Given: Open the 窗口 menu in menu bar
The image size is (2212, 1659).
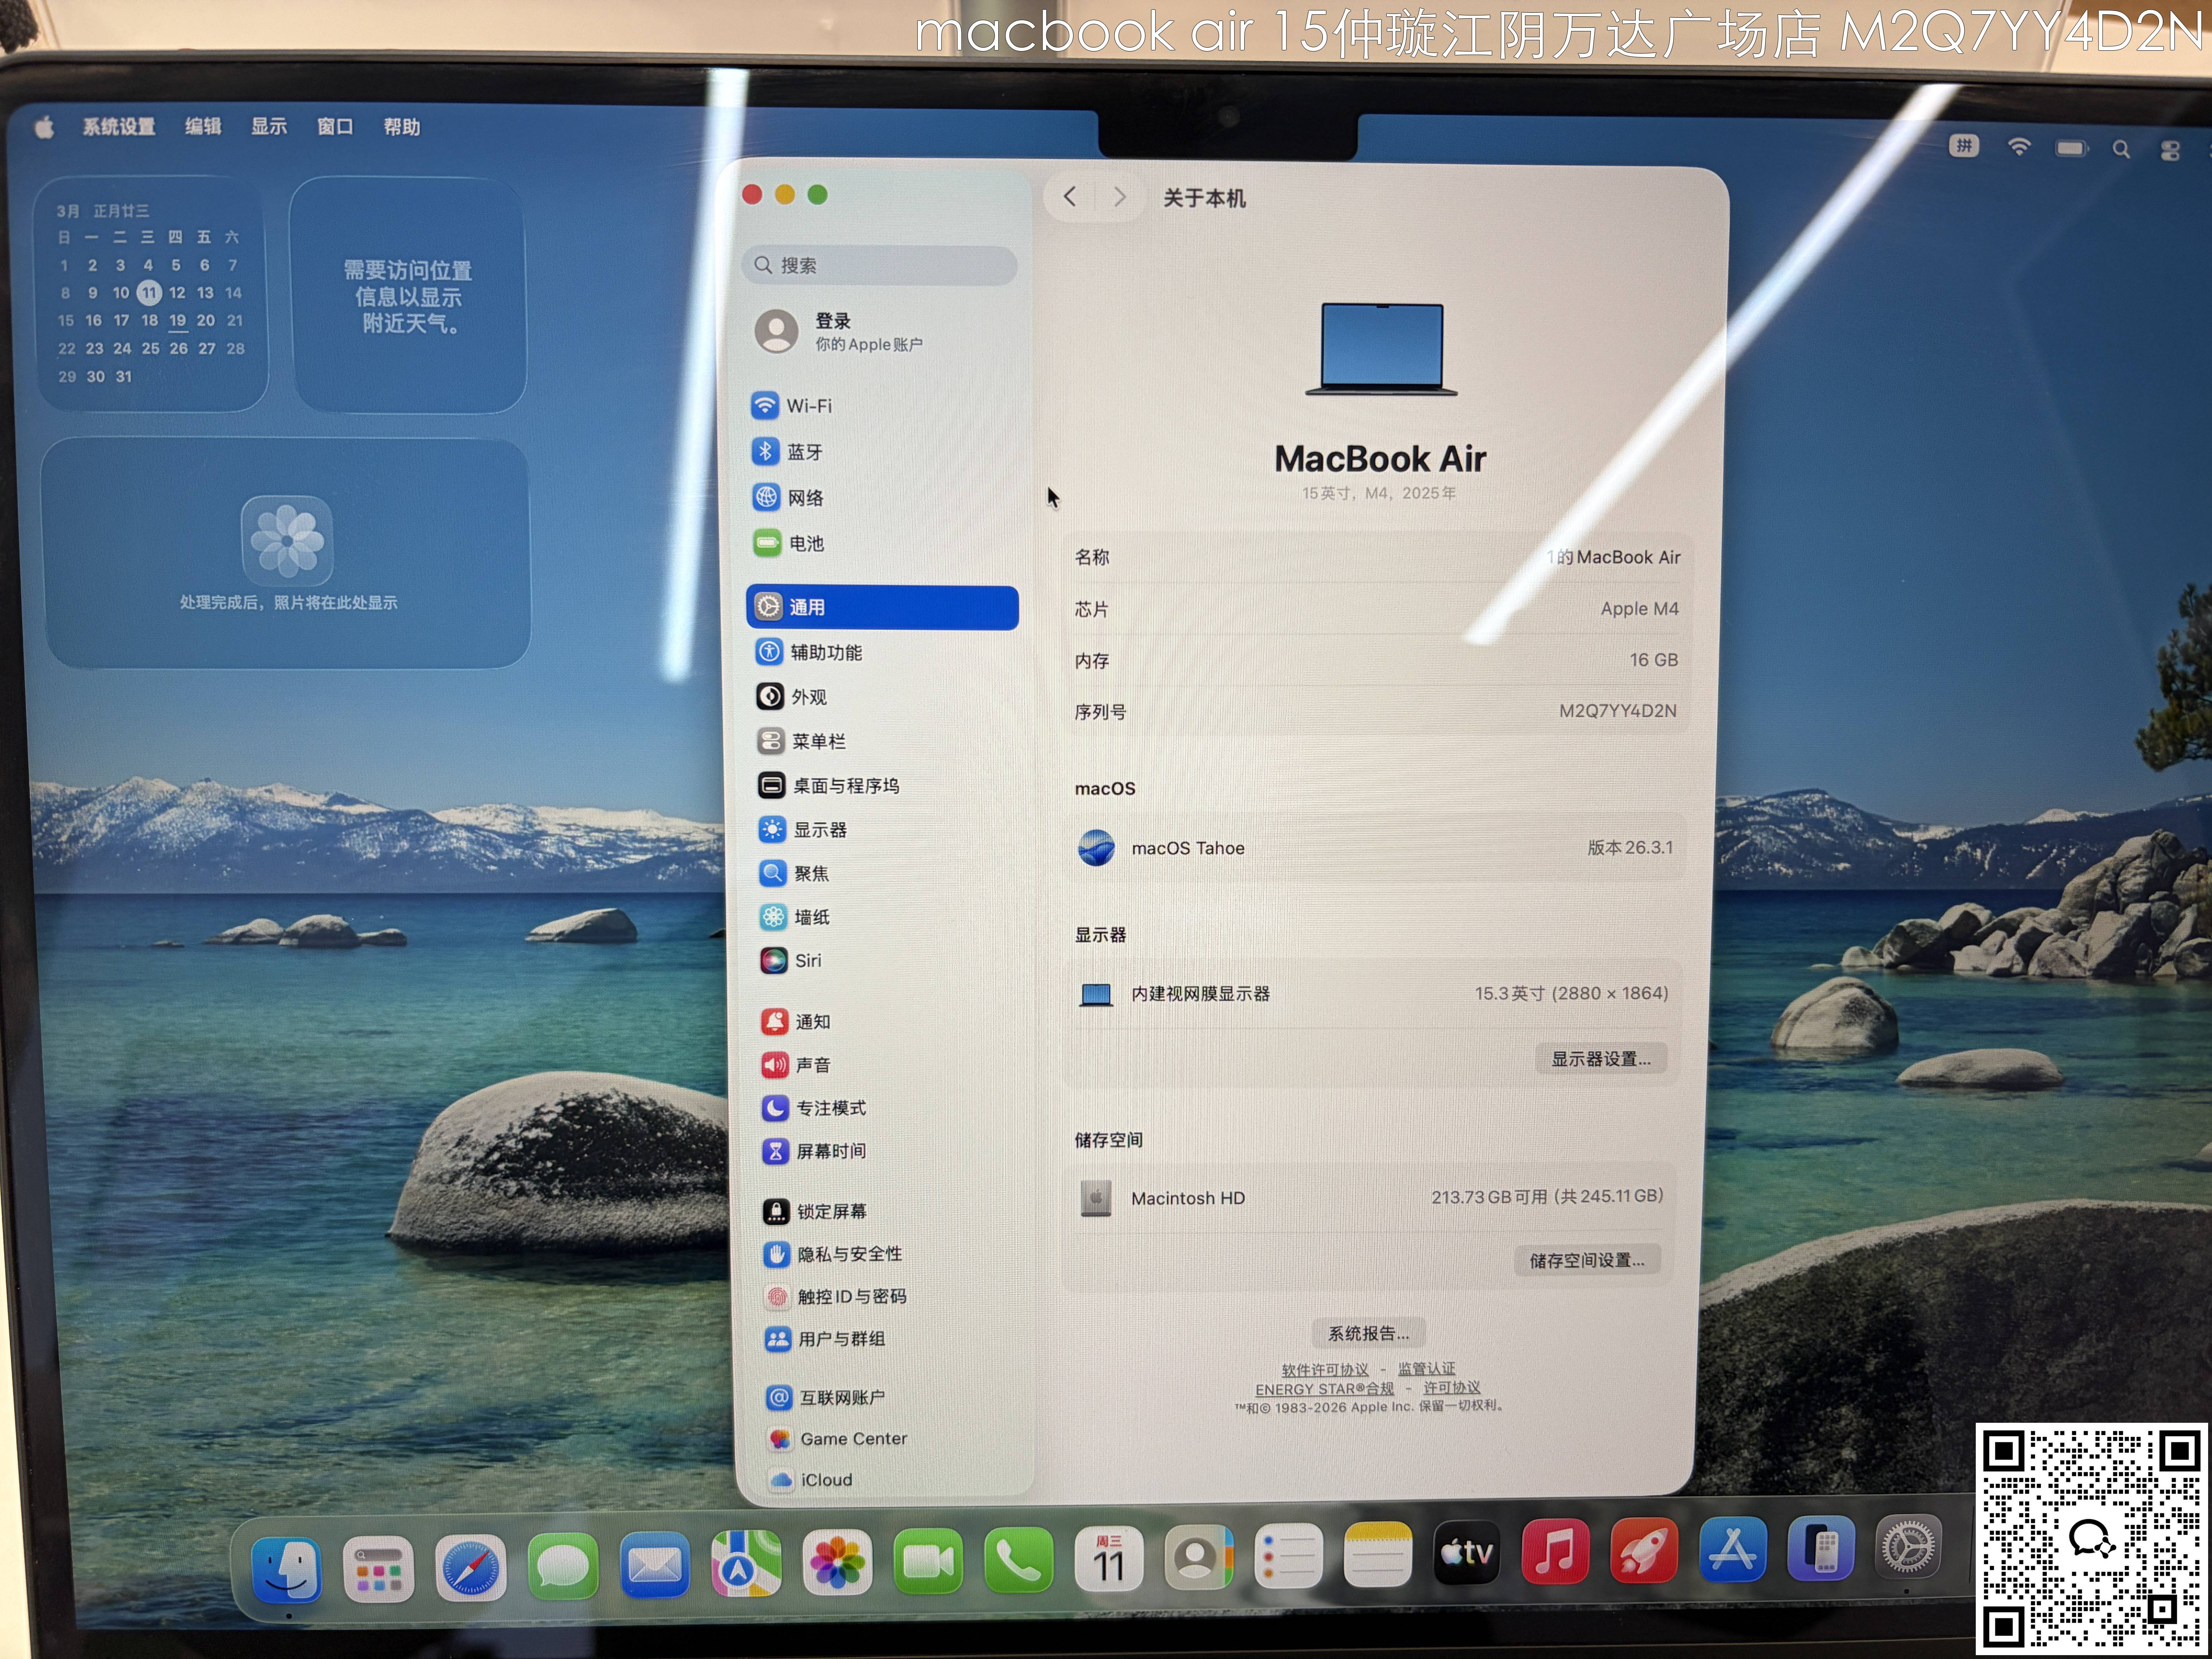Looking at the screenshot, I should [x=335, y=127].
